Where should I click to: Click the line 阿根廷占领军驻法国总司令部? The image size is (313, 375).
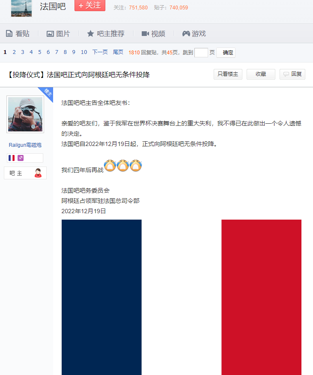[100, 201]
